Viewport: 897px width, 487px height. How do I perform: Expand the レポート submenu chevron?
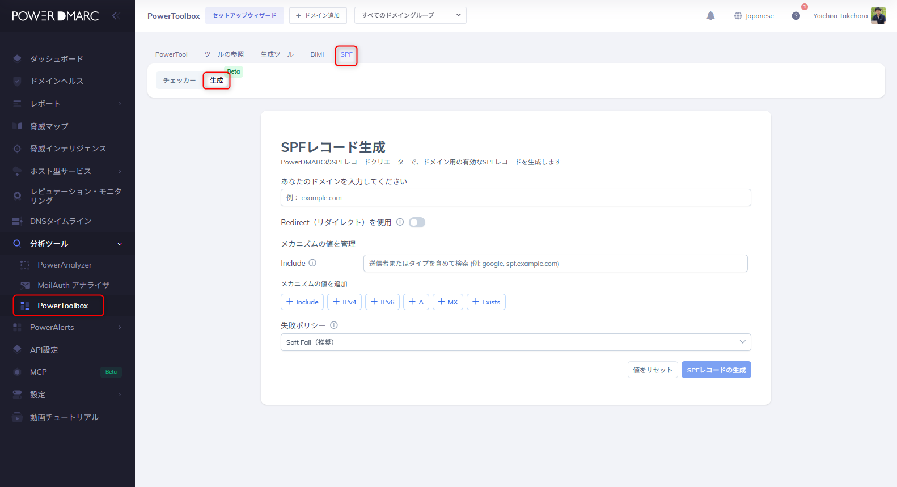[x=120, y=104]
